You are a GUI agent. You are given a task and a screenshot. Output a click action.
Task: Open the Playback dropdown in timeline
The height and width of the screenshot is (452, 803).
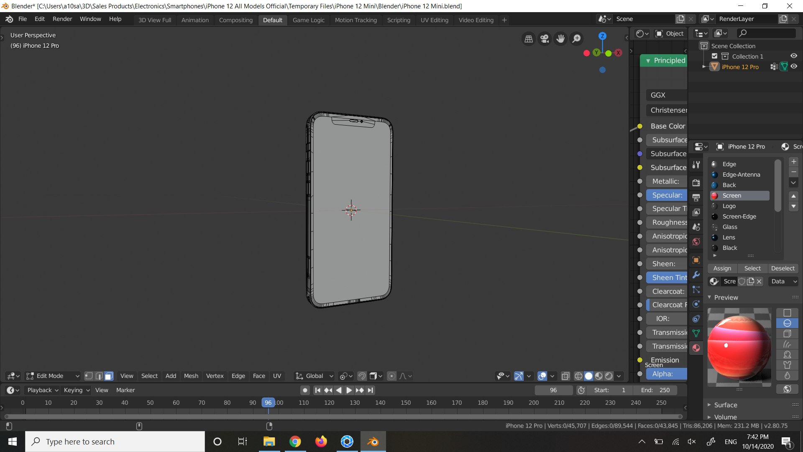pyautogui.click(x=43, y=390)
